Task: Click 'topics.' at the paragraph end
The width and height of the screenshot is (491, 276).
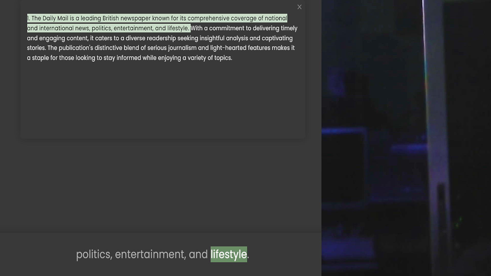Action: tap(223, 58)
